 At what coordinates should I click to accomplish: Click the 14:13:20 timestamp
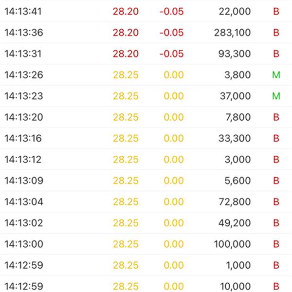click(23, 117)
